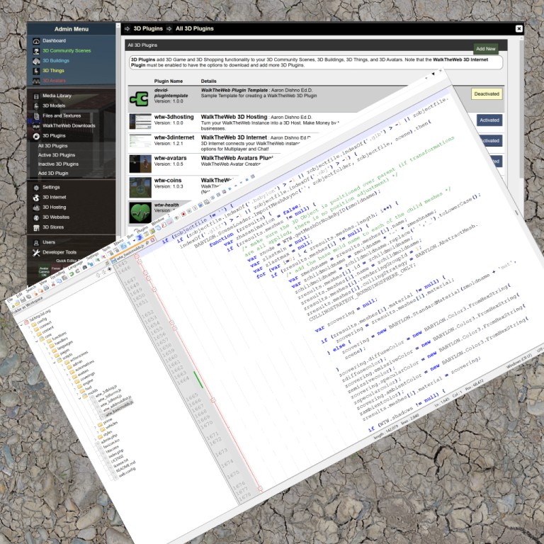
Task: Open the Active 3D Plugins submenu item
Action: (x=57, y=155)
